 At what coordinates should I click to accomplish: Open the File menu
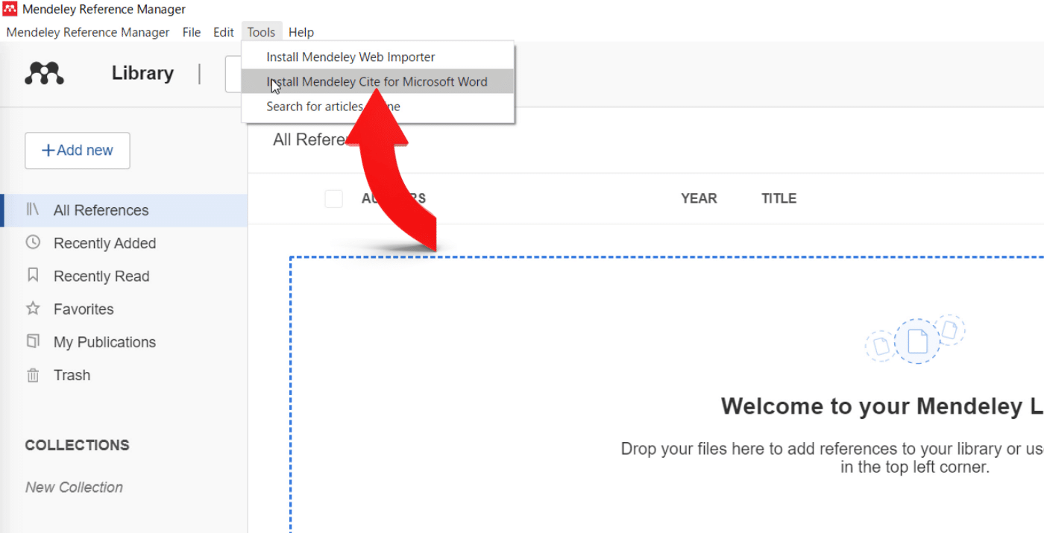point(192,32)
